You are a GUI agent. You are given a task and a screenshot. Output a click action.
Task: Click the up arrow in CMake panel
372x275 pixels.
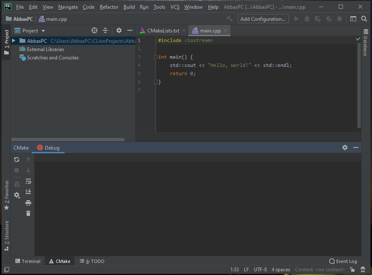pyautogui.click(x=28, y=160)
